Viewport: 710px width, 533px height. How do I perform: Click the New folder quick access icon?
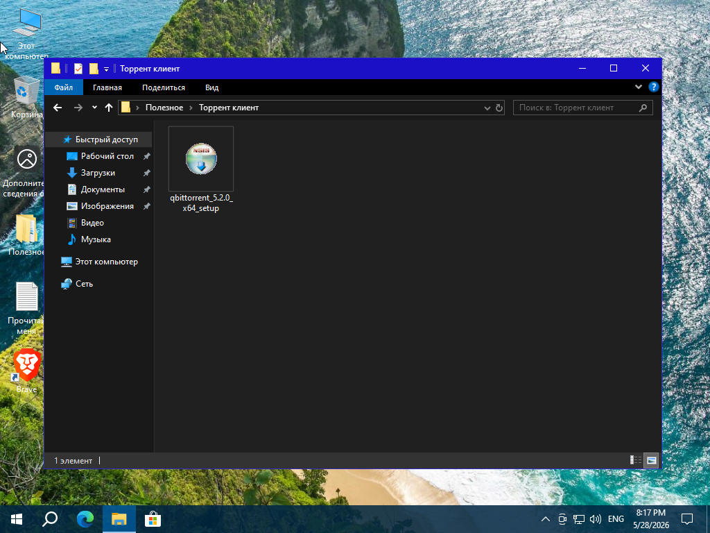point(94,69)
